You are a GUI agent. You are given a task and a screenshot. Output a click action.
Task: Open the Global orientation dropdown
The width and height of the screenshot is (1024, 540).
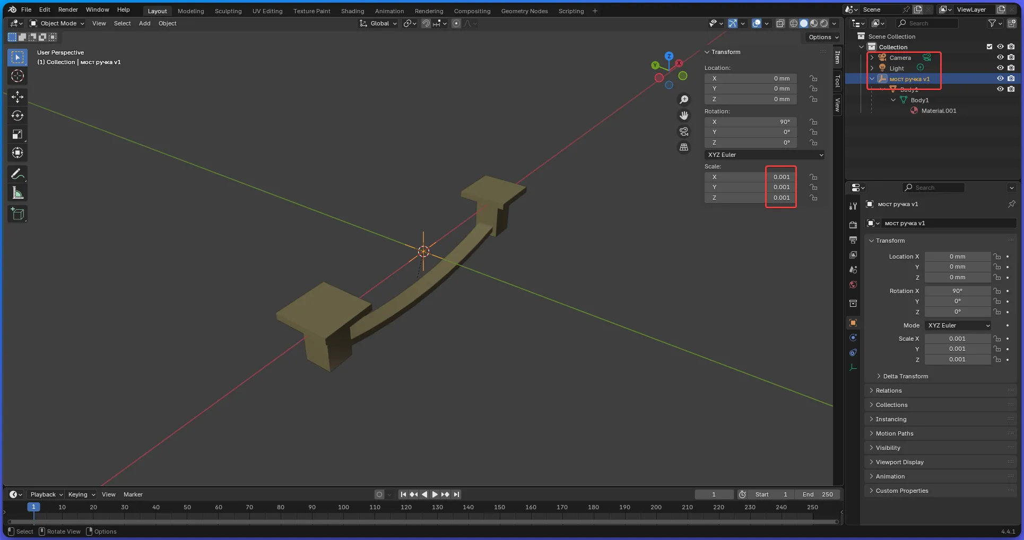point(378,23)
